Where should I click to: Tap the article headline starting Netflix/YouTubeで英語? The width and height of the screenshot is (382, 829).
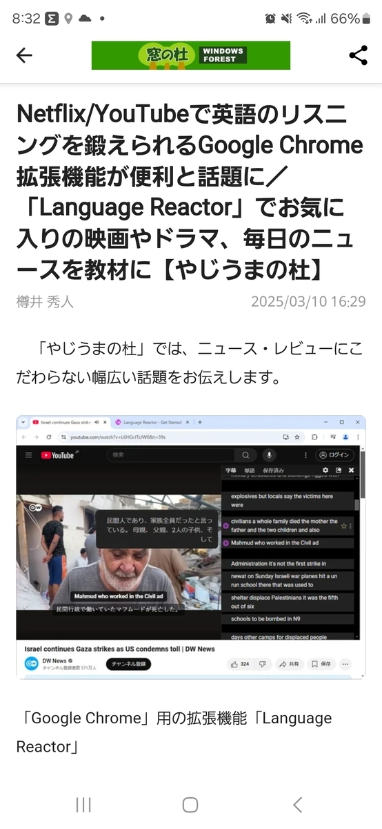point(190,191)
